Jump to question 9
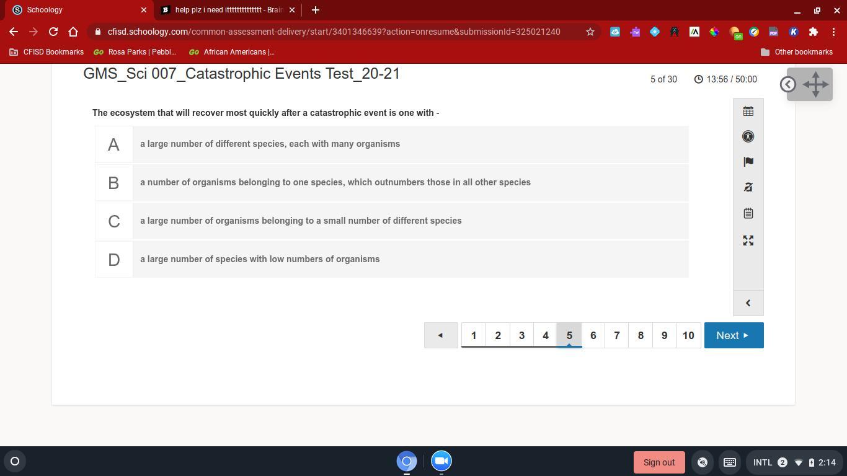Image resolution: width=847 pixels, height=476 pixels. [x=664, y=335]
